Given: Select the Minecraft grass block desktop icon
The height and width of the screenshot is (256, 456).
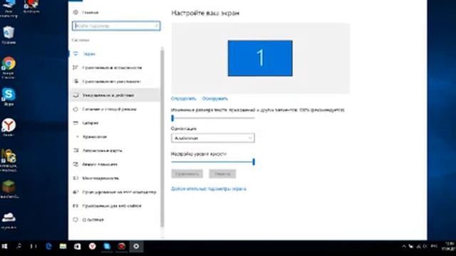Looking at the screenshot, I should [9, 189].
